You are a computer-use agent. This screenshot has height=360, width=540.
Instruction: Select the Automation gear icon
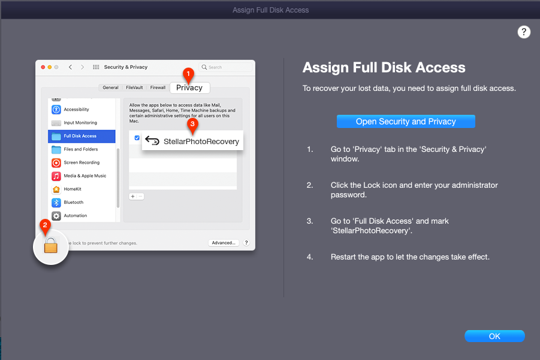[56, 216]
